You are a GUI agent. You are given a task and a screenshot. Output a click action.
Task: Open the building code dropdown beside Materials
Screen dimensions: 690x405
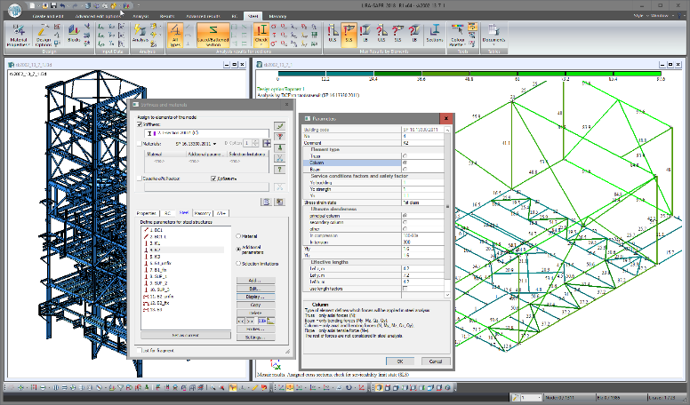tap(215, 142)
